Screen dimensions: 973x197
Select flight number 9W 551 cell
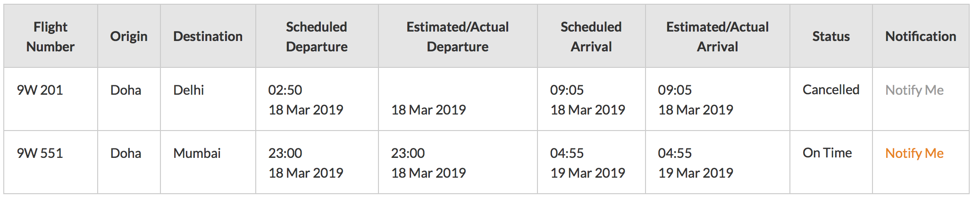(50, 162)
